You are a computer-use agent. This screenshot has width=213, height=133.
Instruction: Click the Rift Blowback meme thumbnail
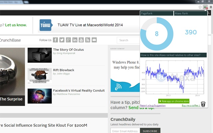click(40, 75)
